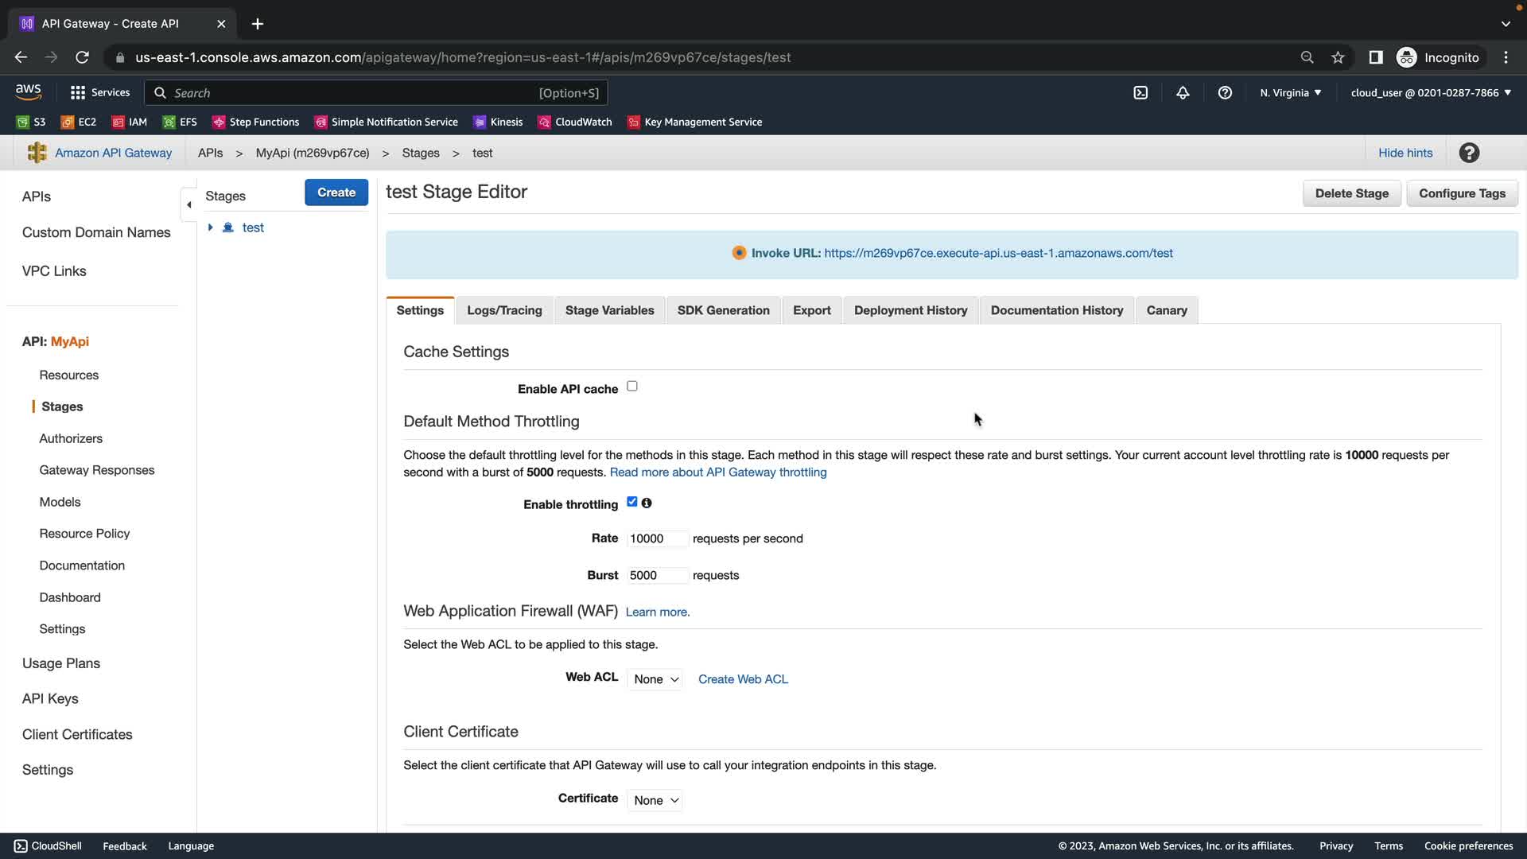Open the Certificate dropdown
Screen dimensions: 1527x859
pyautogui.click(x=655, y=800)
